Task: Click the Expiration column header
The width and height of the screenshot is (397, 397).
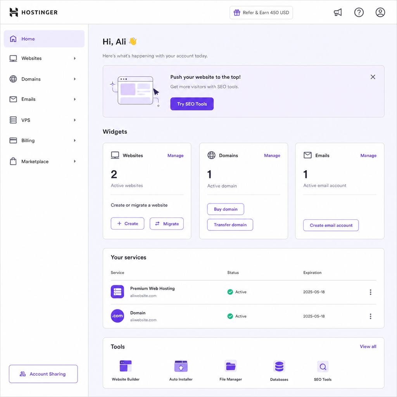Action: click(312, 273)
